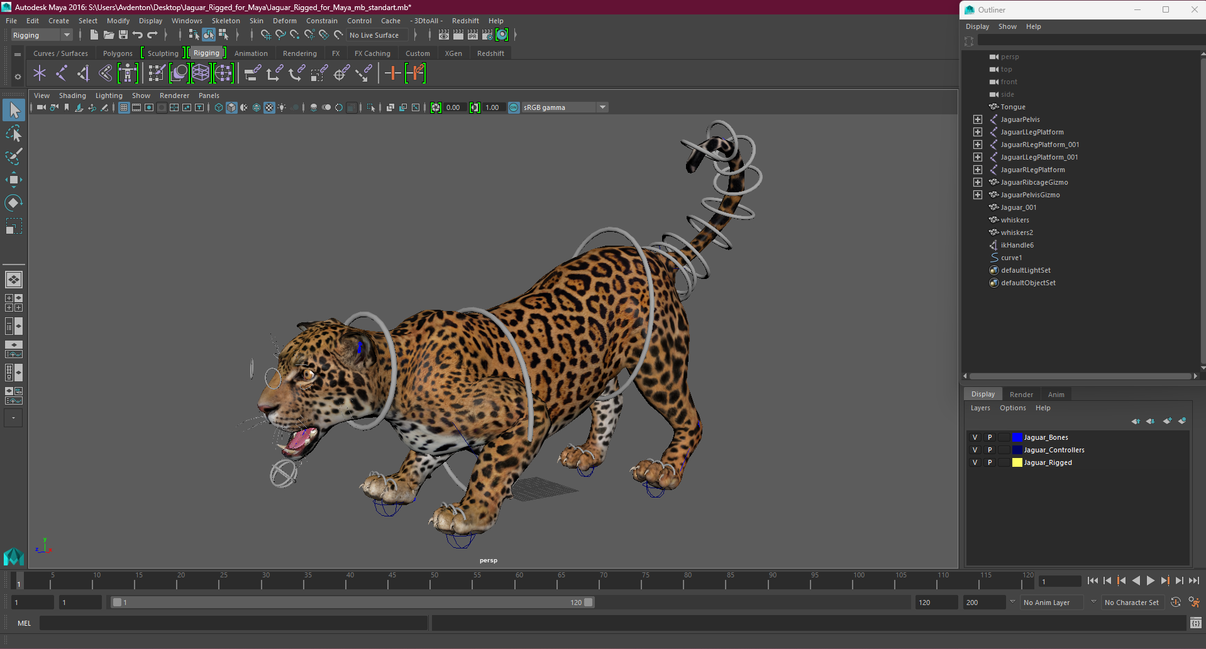Open a scene with folder icon
Screen dimensions: 1206x649
pos(108,35)
